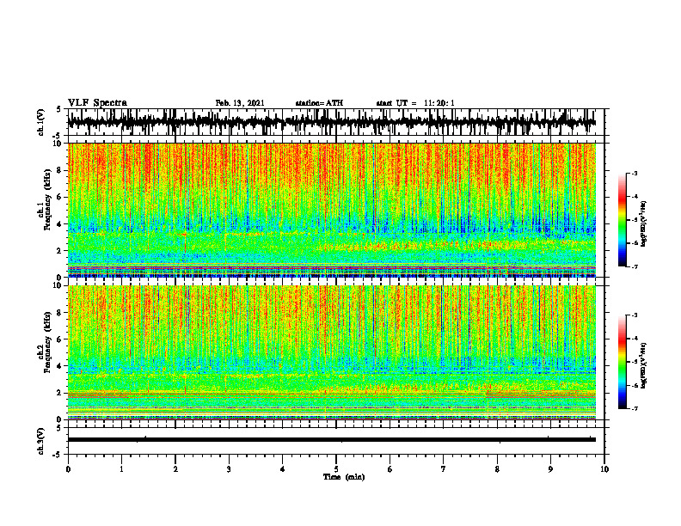681x526 pixels.
Task: Click inside the ch.2 spectrogram panel
Action: [x=332, y=352]
